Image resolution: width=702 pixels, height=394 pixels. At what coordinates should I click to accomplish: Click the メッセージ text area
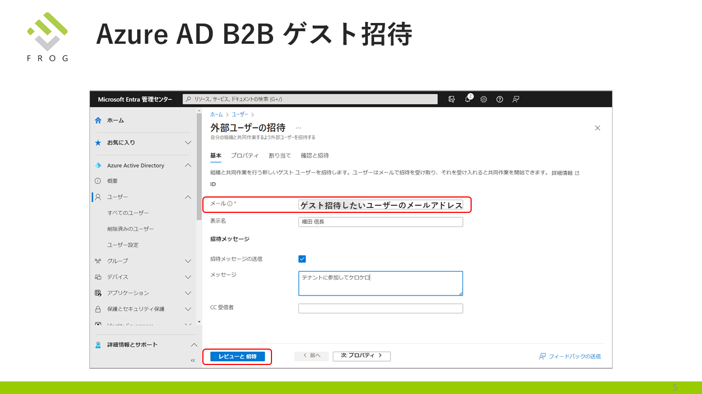(381, 283)
